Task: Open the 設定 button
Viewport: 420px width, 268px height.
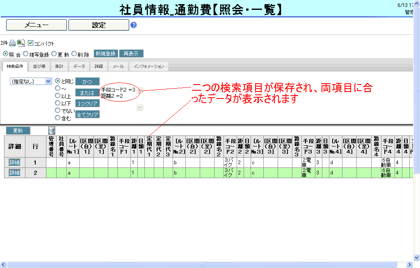Action: click(x=98, y=25)
